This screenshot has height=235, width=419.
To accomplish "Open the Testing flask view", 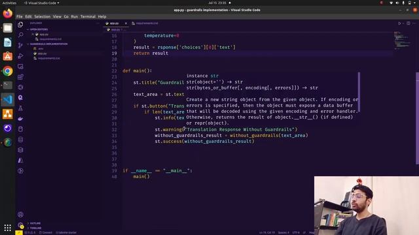I will (20, 108).
